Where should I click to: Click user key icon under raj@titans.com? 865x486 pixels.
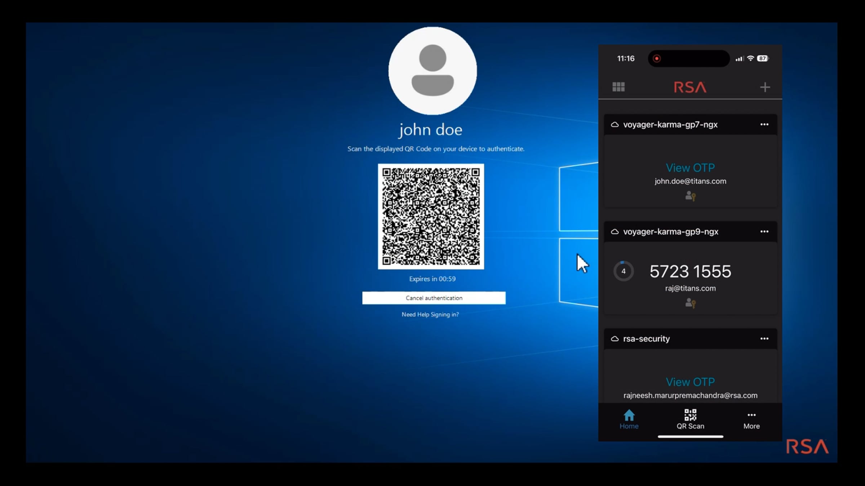click(690, 303)
